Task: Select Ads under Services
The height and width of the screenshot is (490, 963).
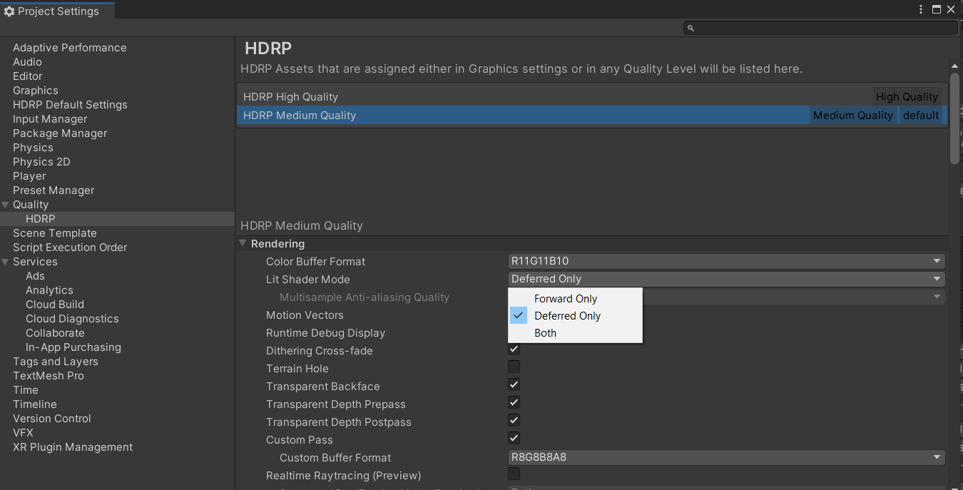Action: pyautogui.click(x=35, y=276)
